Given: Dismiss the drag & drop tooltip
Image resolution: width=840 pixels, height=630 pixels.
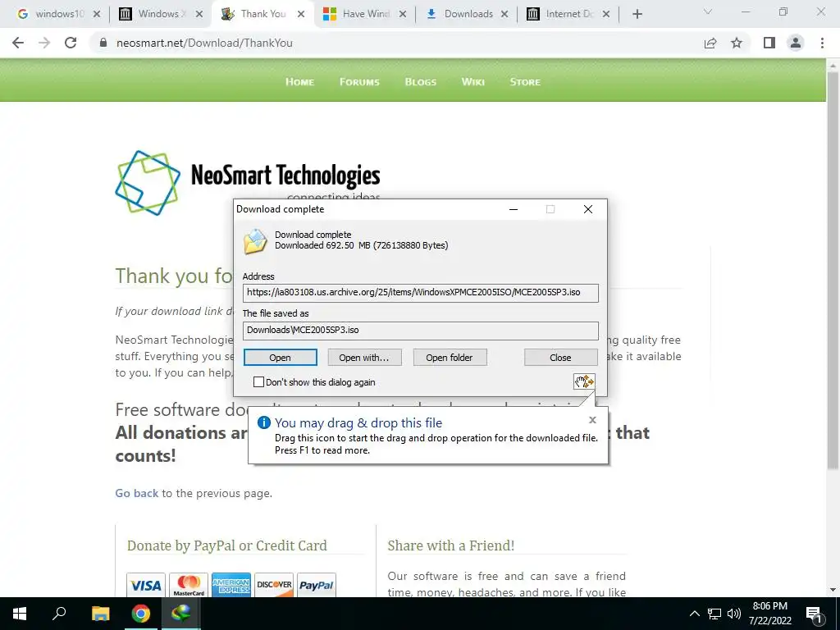Looking at the screenshot, I should pyautogui.click(x=592, y=420).
